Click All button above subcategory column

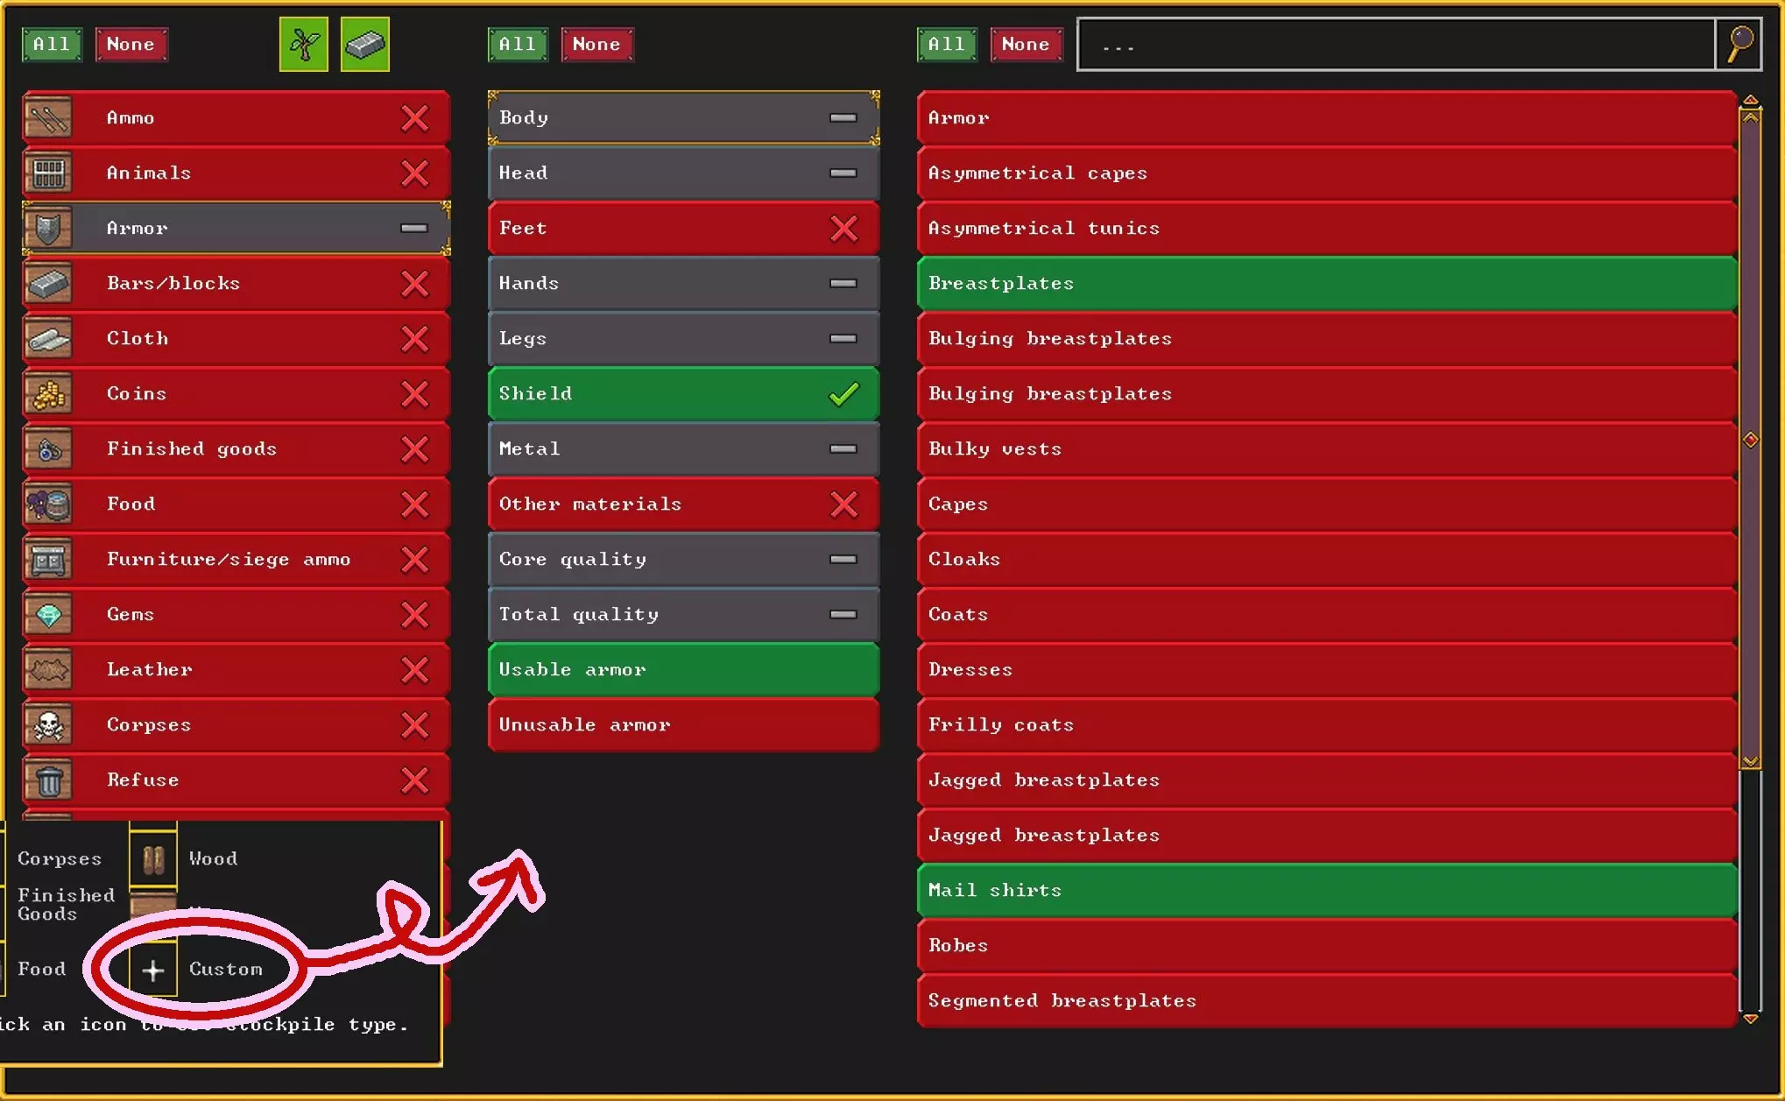(x=517, y=44)
